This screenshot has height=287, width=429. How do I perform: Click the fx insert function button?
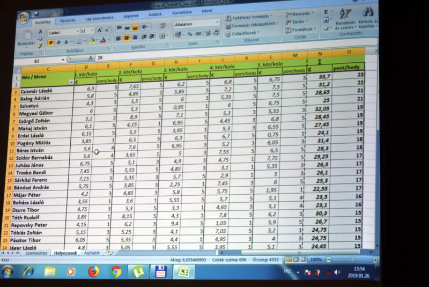[x=90, y=58]
